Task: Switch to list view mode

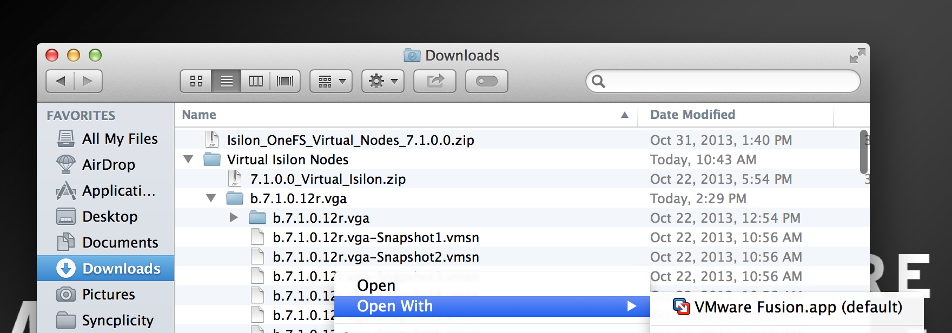Action: (x=226, y=81)
